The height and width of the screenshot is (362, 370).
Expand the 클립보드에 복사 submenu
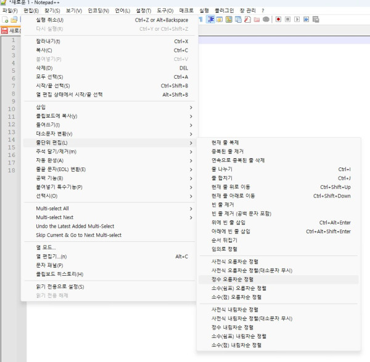[109, 116]
